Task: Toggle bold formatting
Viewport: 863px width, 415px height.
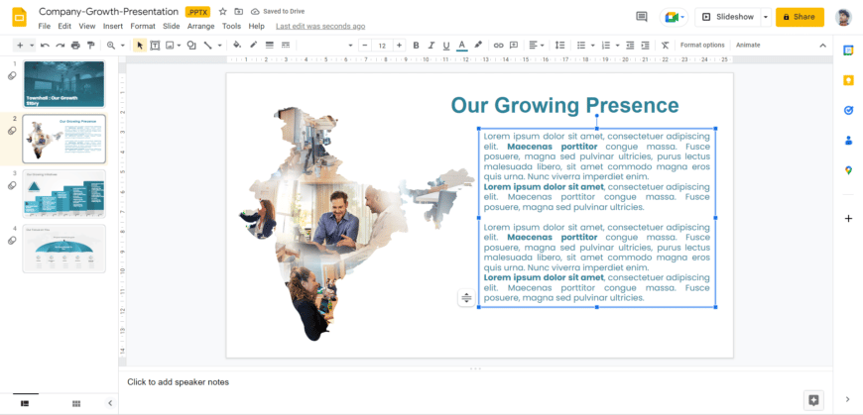Action: coord(416,46)
